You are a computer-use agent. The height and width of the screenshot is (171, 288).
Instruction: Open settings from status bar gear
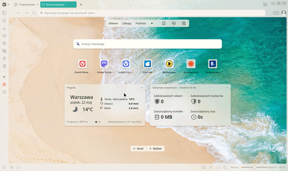(x=4, y=167)
